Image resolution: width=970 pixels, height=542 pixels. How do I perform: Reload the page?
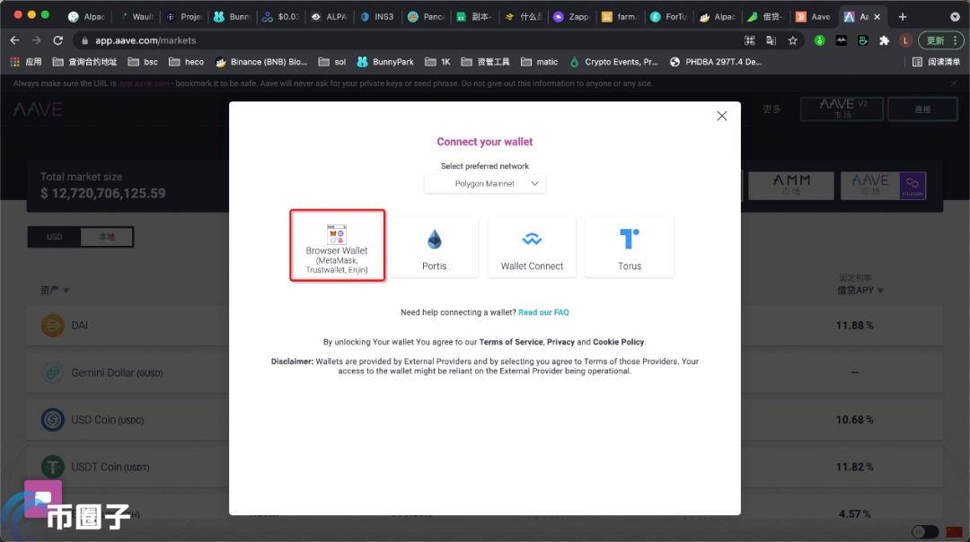pyautogui.click(x=58, y=40)
